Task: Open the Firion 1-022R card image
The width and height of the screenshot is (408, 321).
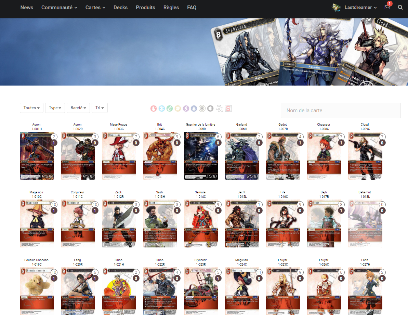Action: pyautogui.click(x=160, y=291)
